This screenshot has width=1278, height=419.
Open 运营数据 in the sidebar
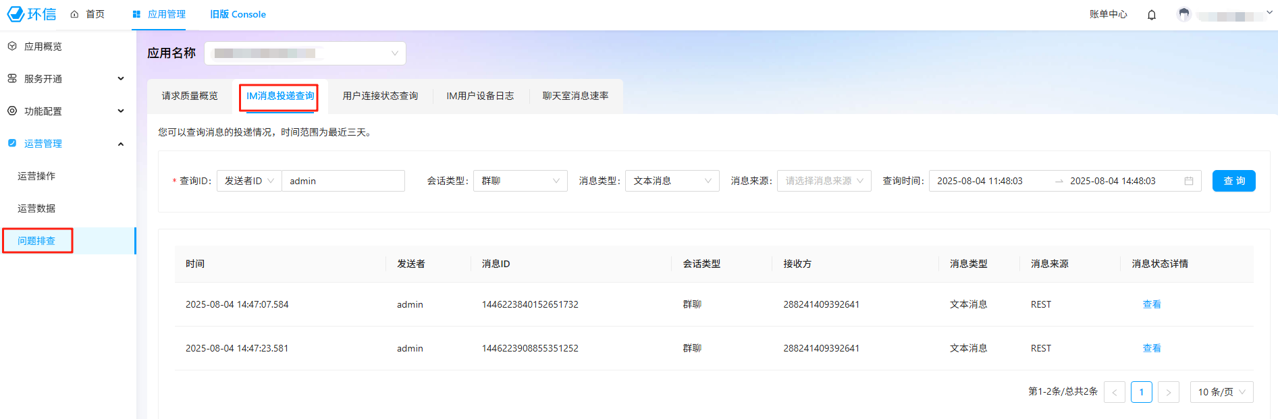(36, 208)
